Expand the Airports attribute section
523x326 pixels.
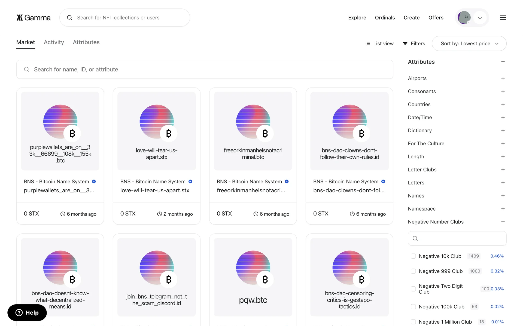click(503, 78)
